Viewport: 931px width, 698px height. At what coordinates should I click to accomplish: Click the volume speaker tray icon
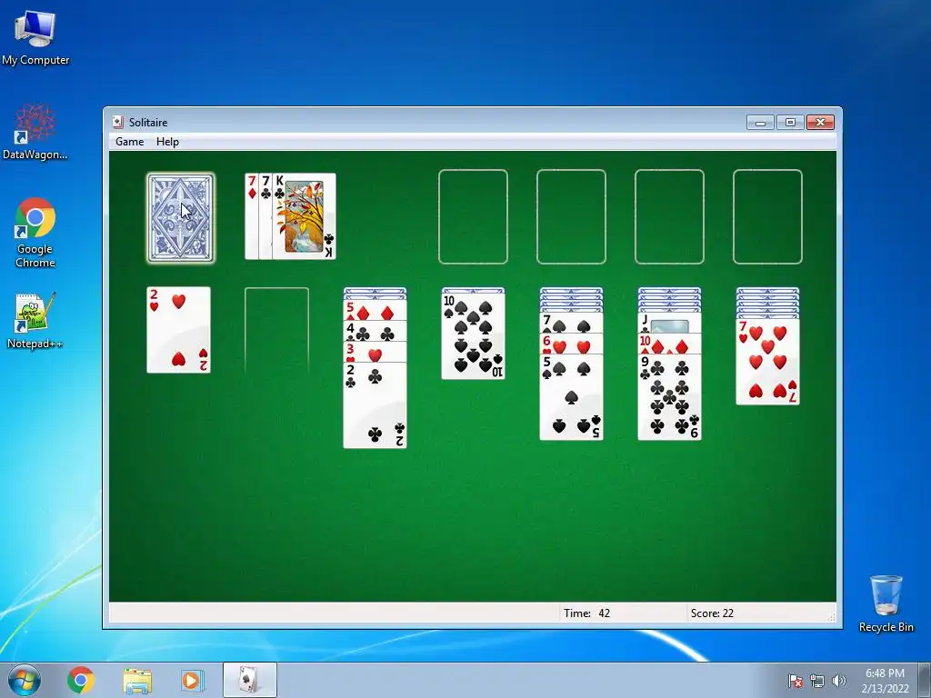pyautogui.click(x=838, y=681)
